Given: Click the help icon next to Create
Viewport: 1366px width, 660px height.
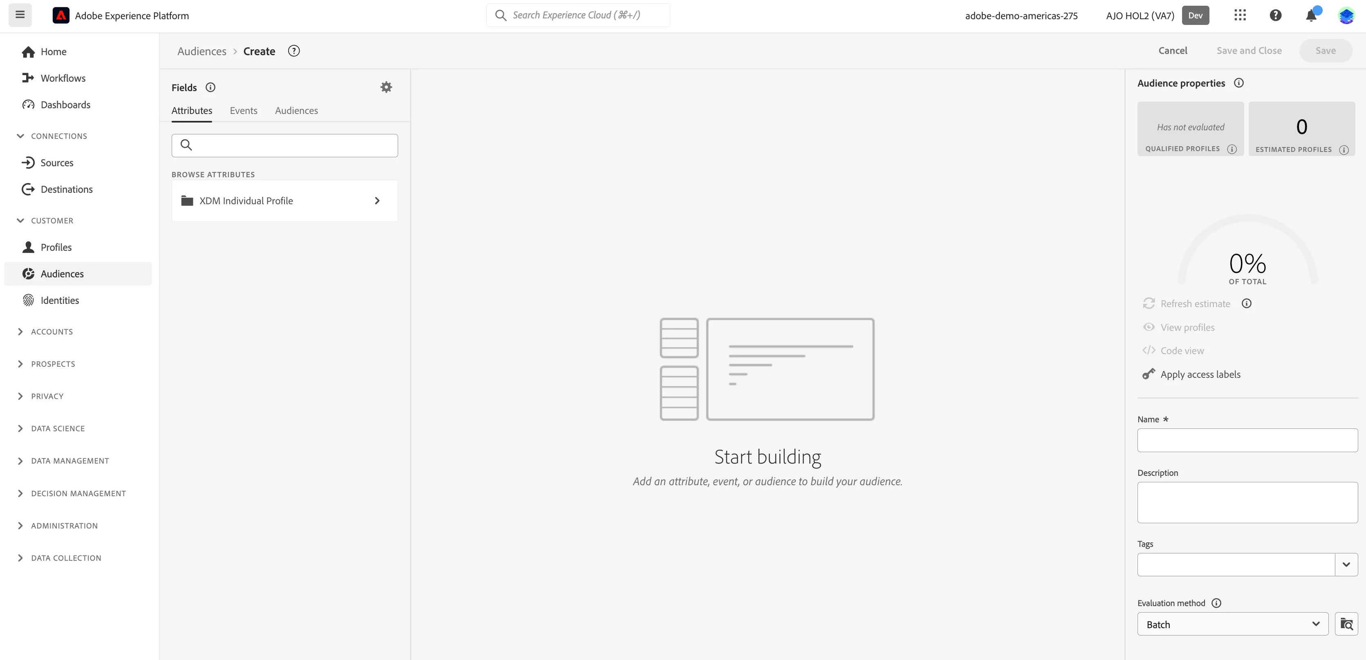Looking at the screenshot, I should (294, 51).
